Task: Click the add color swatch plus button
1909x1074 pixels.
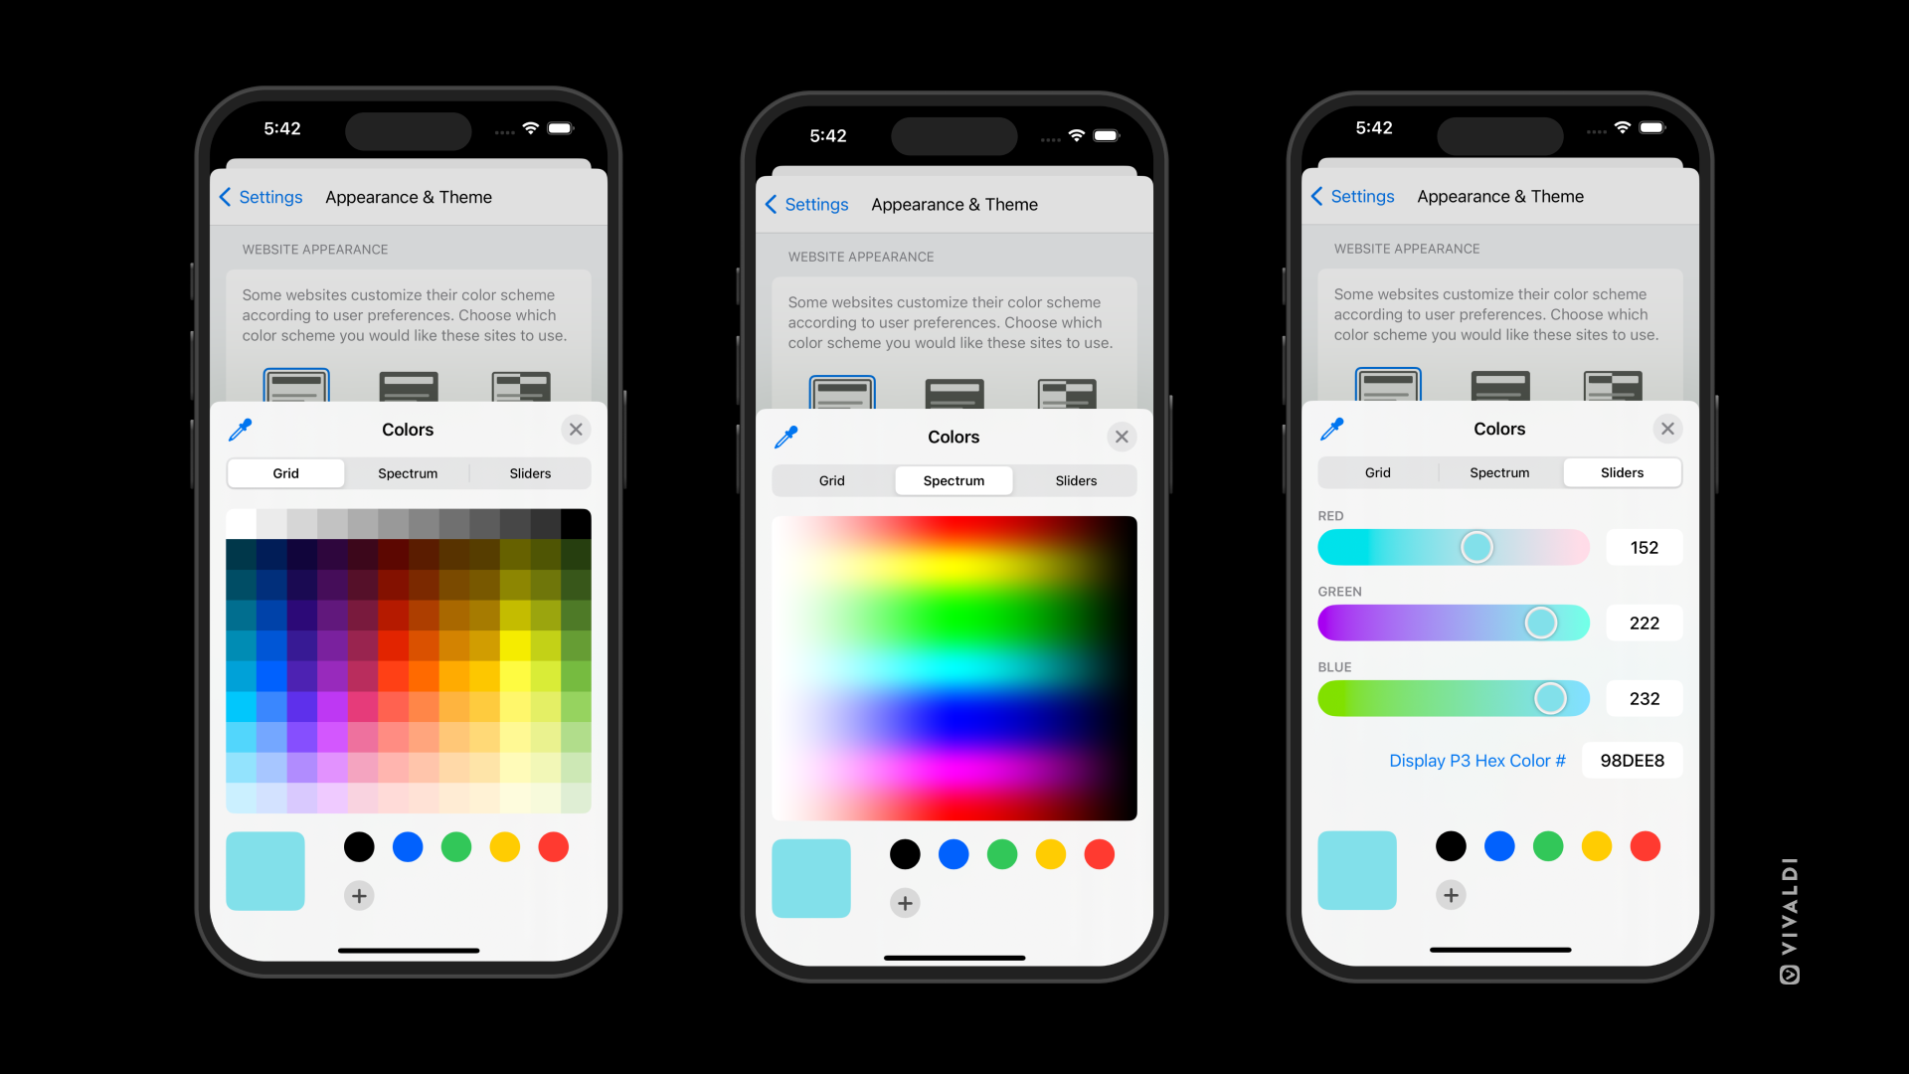Action: tap(361, 894)
